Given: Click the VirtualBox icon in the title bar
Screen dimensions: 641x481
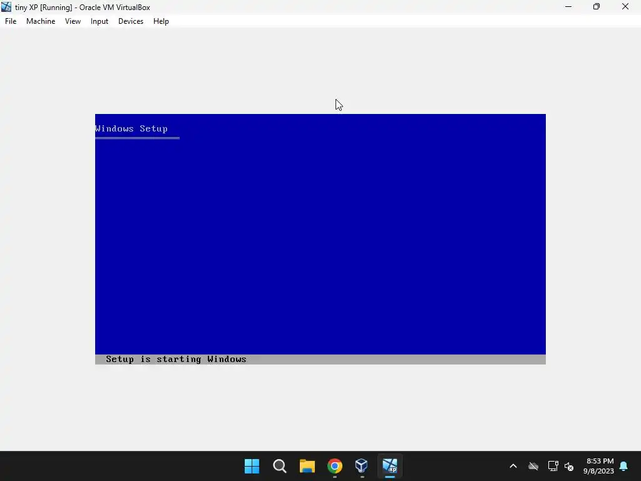Looking at the screenshot, I should (6, 7).
